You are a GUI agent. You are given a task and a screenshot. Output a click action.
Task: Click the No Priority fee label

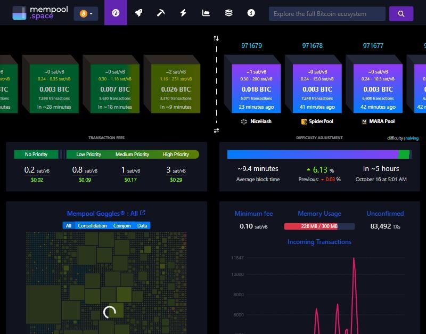[36, 154]
